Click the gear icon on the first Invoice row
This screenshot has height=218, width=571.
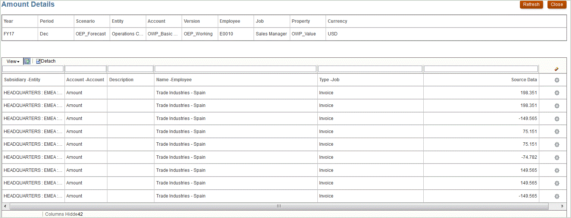(x=557, y=92)
